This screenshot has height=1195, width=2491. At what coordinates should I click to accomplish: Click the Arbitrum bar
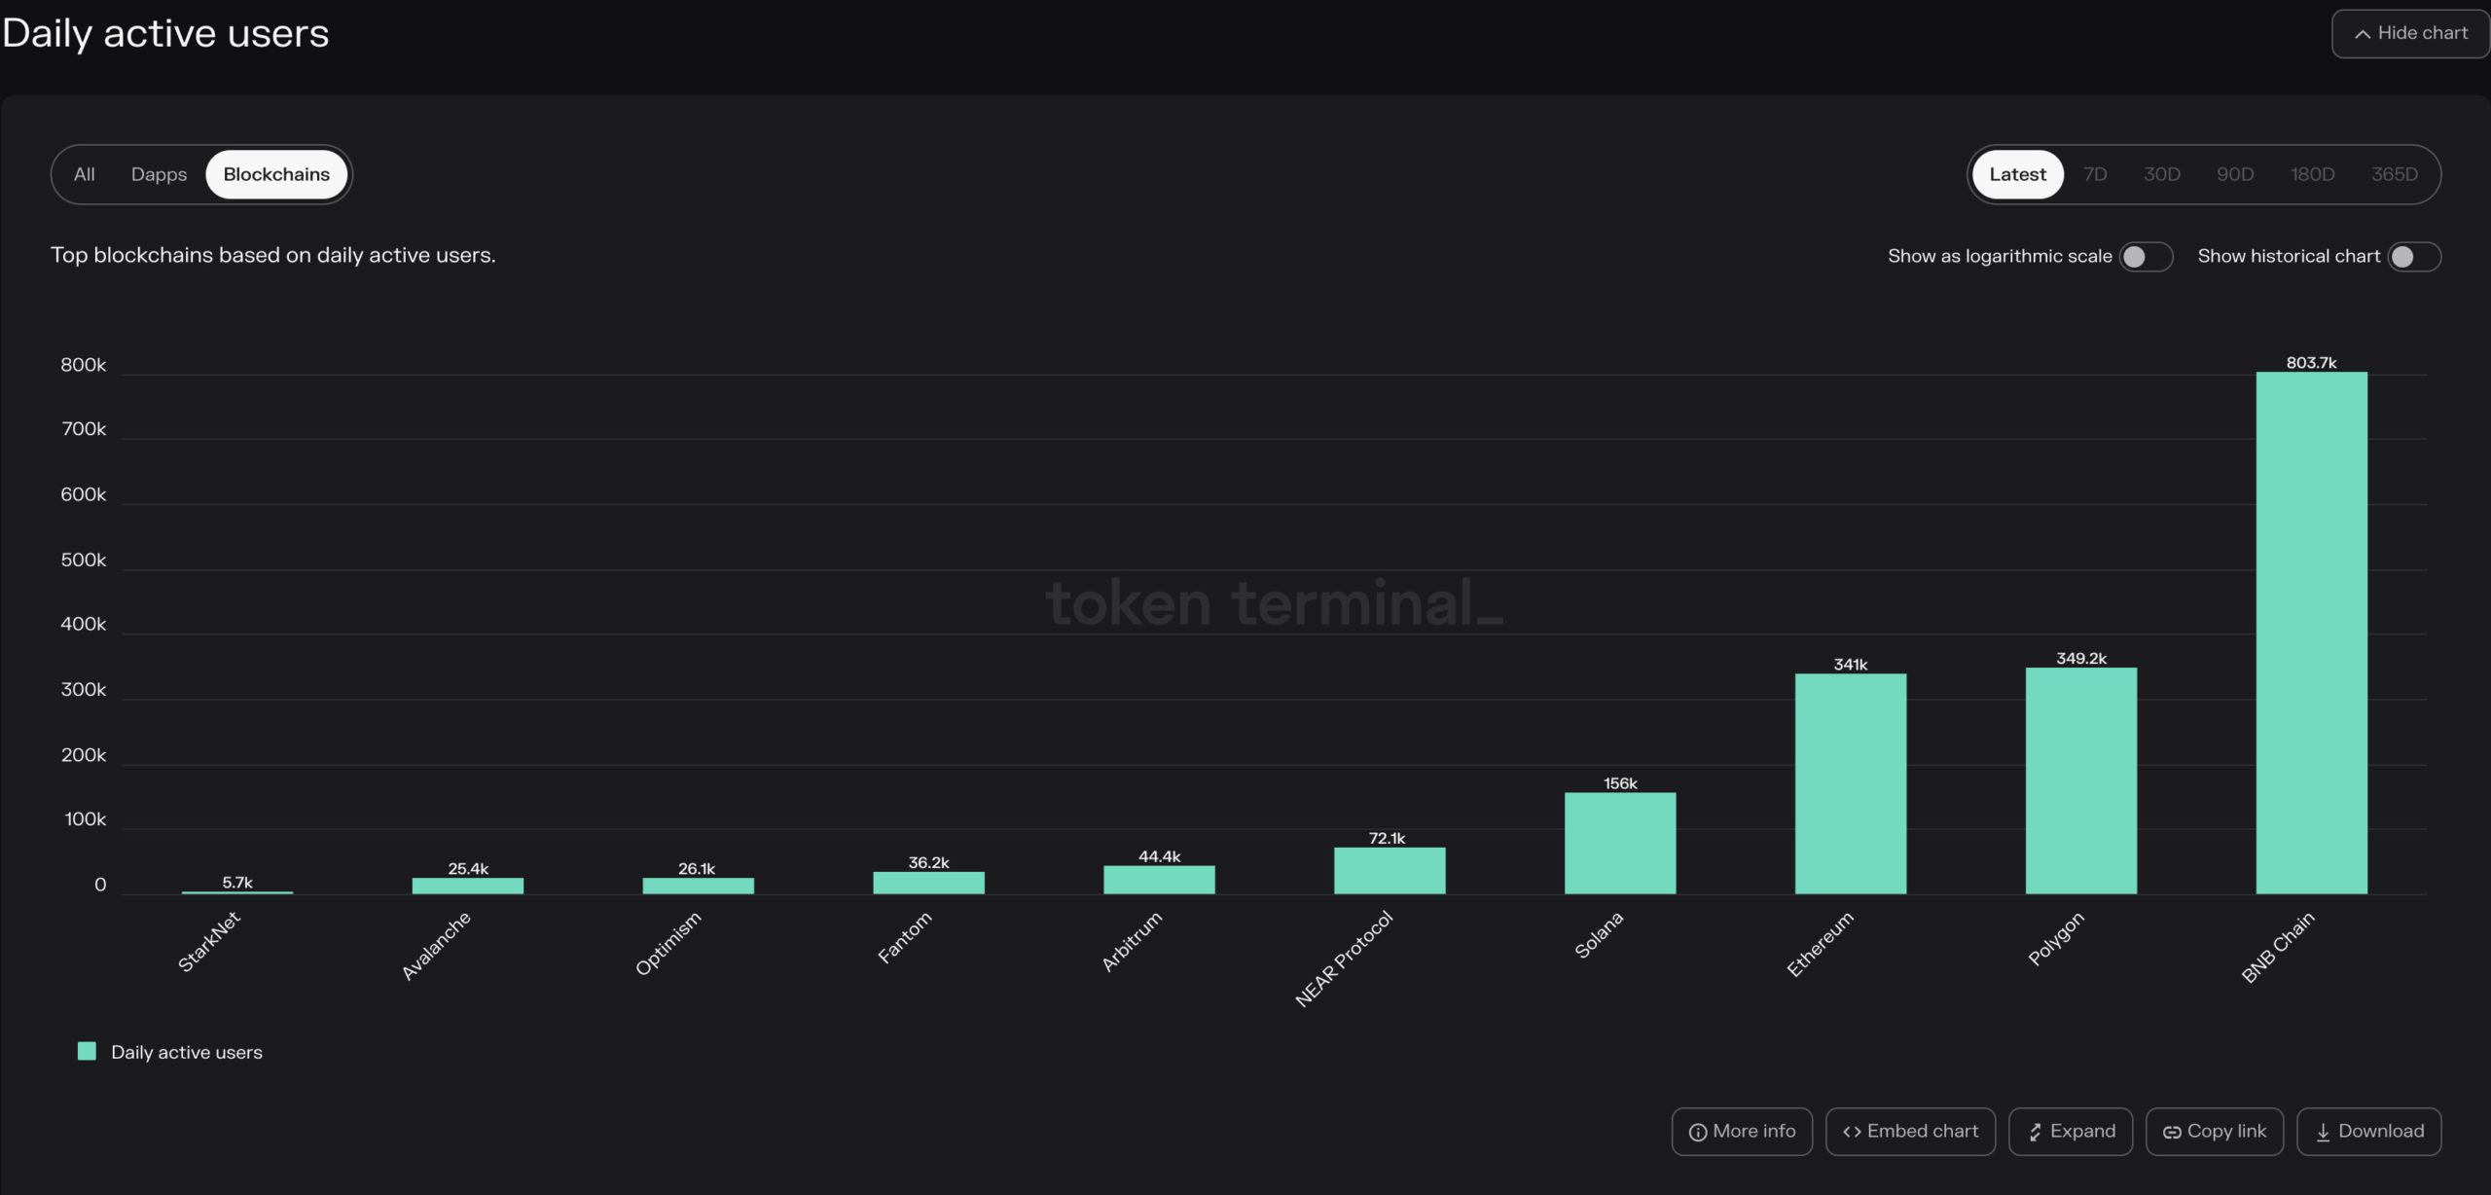pos(1158,880)
